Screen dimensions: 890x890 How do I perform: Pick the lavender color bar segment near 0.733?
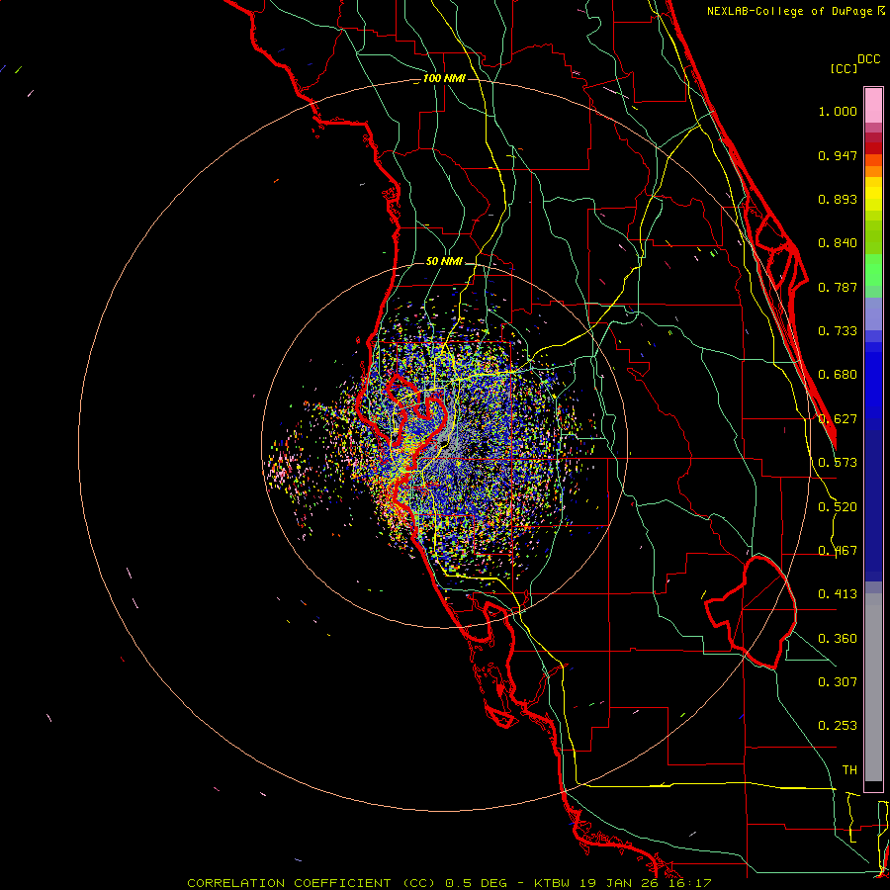pyautogui.click(x=873, y=314)
